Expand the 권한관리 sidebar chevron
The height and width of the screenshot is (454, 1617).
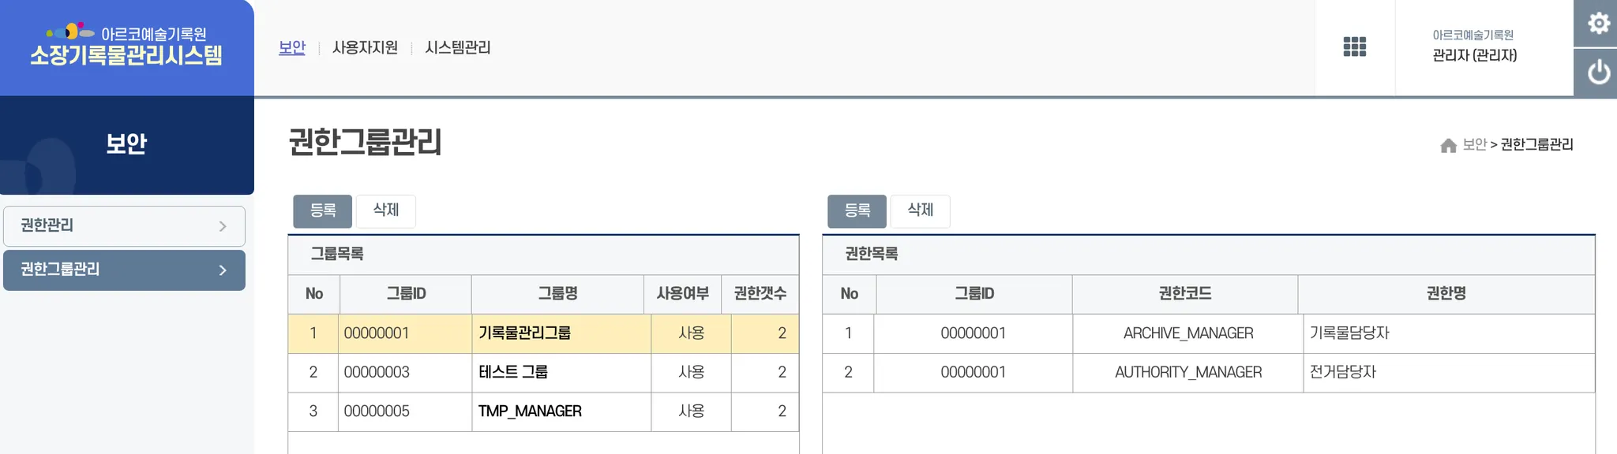[223, 226]
